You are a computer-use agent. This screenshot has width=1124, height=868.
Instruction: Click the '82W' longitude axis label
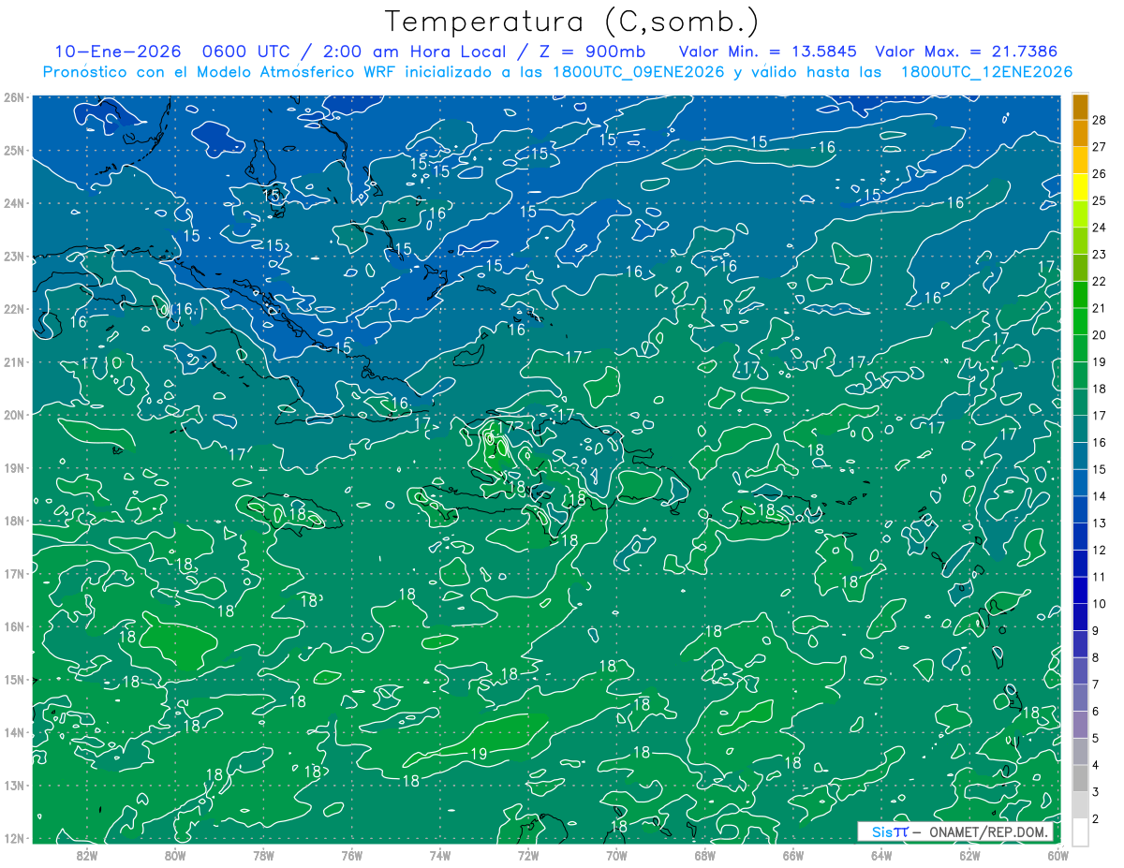pyautogui.click(x=87, y=855)
